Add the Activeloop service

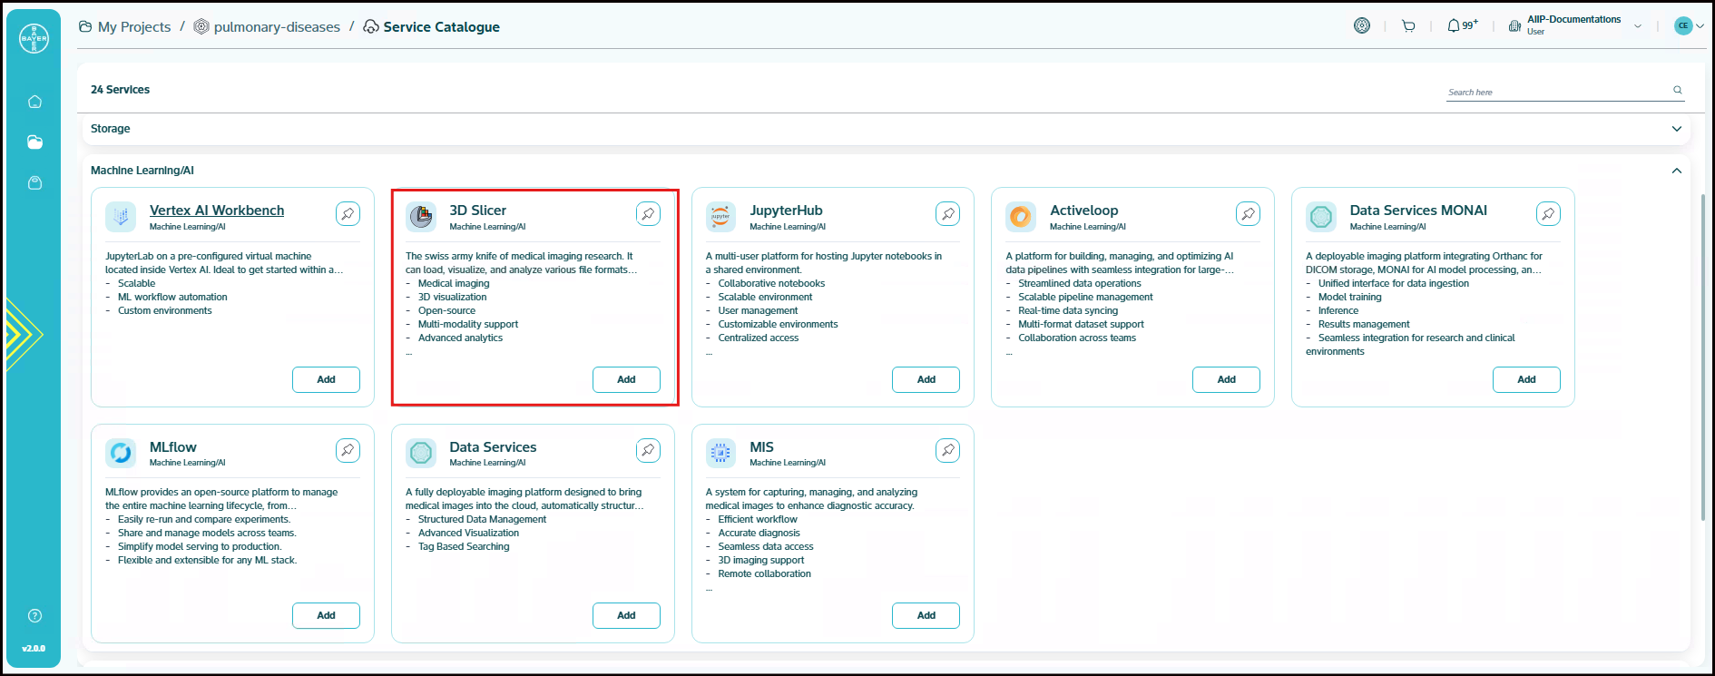point(1225,379)
